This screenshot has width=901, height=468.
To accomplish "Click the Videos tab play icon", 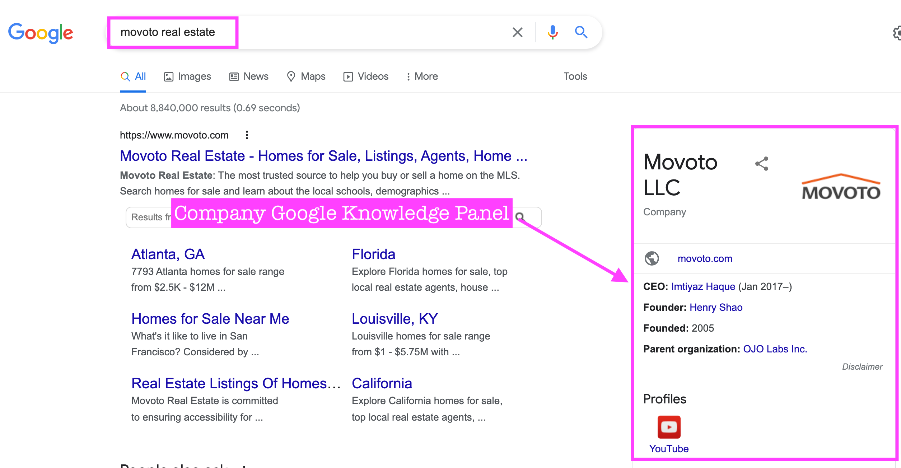I will coord(348,77).
